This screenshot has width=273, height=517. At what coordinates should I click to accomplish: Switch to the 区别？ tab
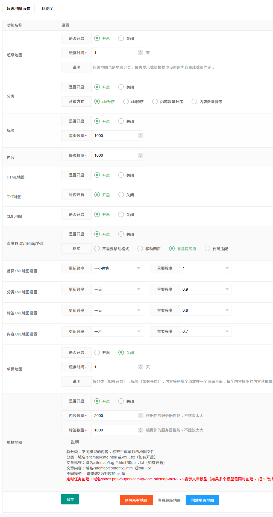pyautogui.click(x=47, y=8)
